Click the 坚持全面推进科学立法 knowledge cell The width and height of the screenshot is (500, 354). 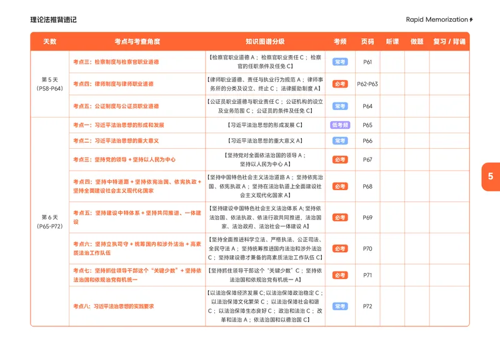pos(265,248)
